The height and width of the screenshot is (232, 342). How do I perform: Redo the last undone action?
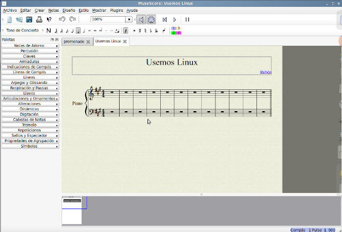point(73,19)
